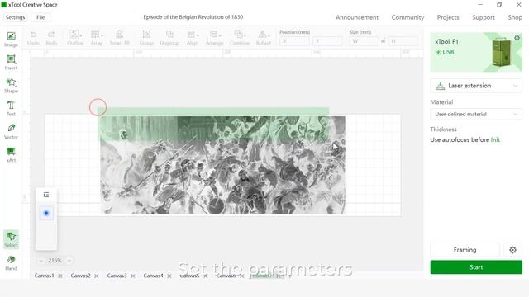Open the File menu

pos(41,17)
